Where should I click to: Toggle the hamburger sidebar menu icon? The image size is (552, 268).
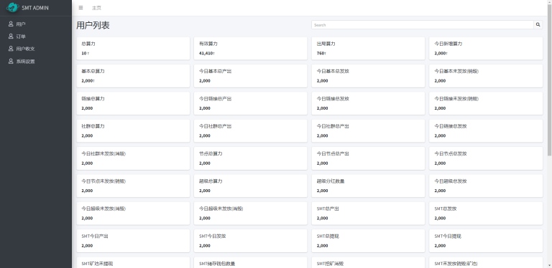[x=81, y=8]
